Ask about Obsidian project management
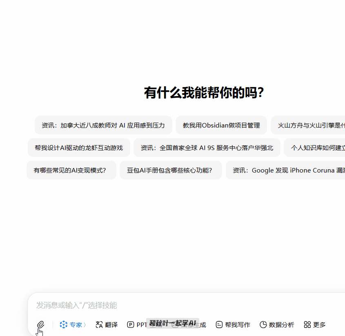 click(221, 125)
